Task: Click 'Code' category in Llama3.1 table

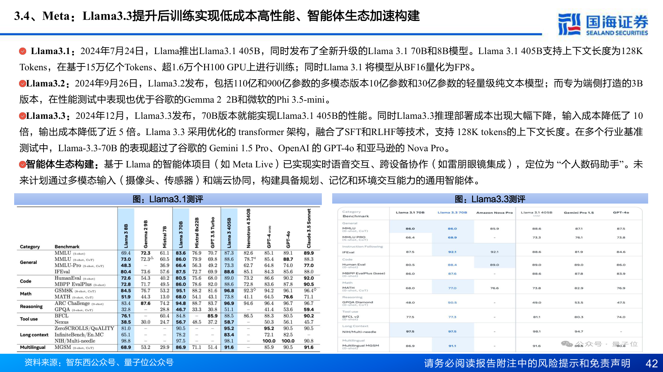Action: tap(26, 281)
